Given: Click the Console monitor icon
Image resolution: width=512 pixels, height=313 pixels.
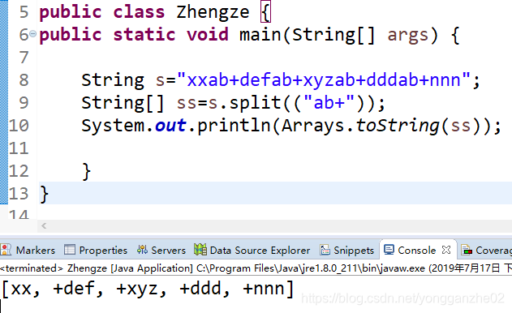Looking at the screenshot, I should click(389, 250).
